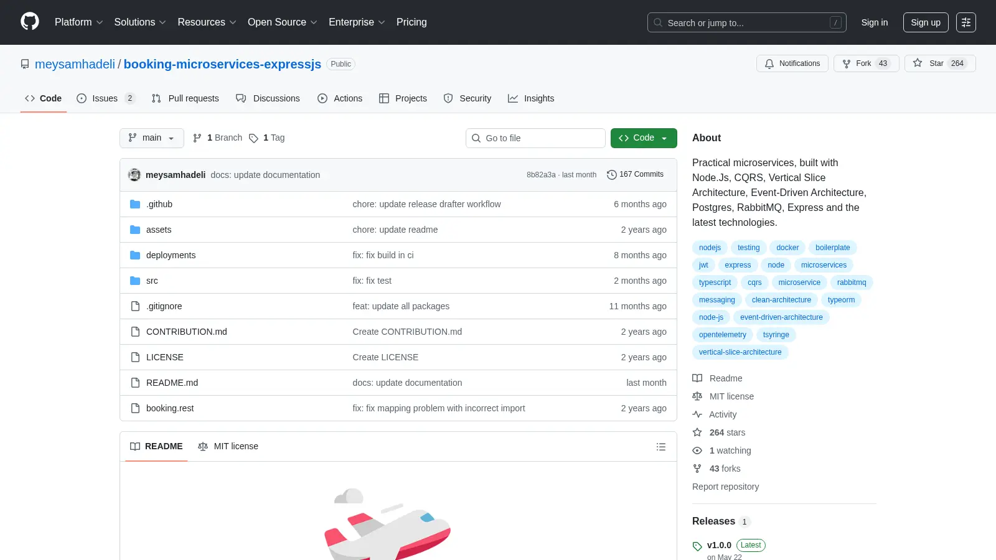Open the 167 Commits history link
The height and width of the screenshot is (560, 996).
coord(635,175)
